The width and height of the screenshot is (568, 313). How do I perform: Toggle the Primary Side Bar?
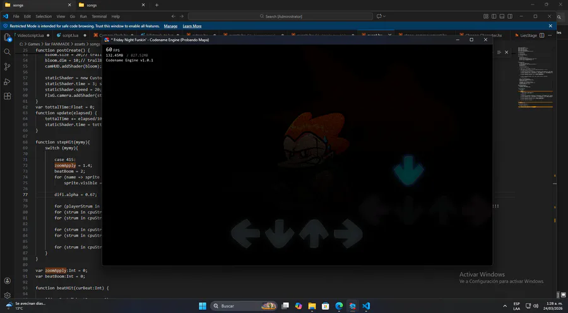click(494, 16)
